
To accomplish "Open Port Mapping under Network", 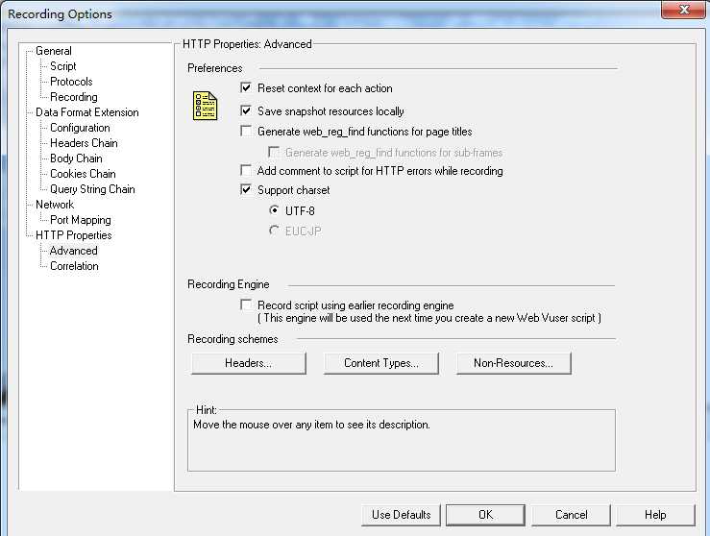I will 80,220.
